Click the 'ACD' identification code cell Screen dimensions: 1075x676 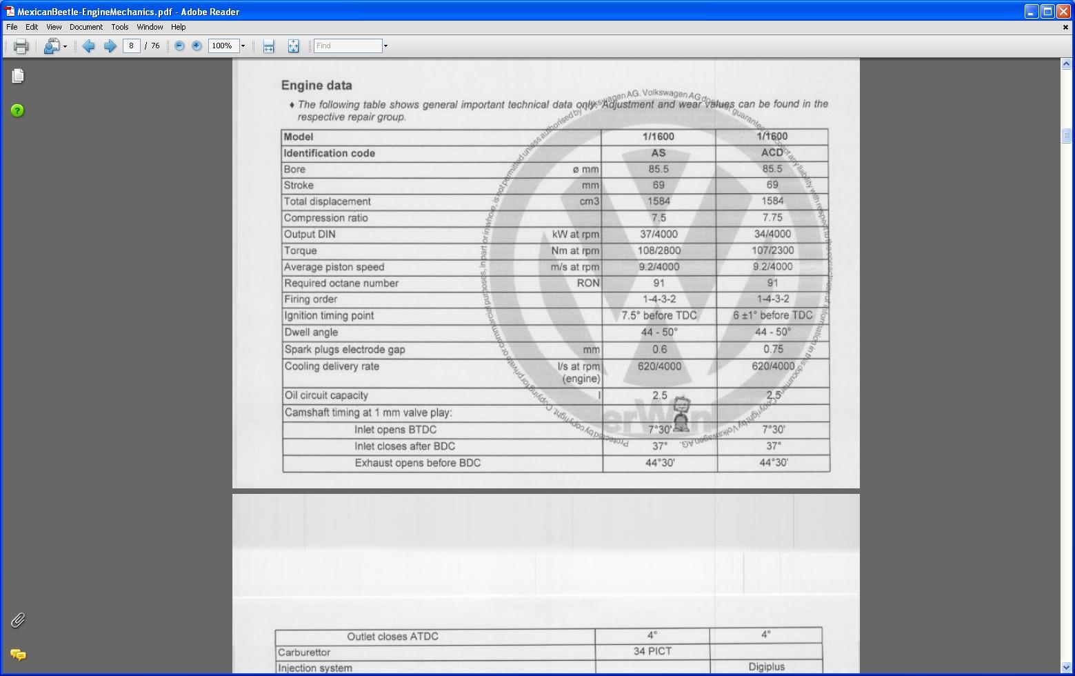click(772, 152)
